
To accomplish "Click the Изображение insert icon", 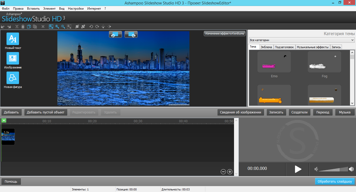I will click(13, 58).
